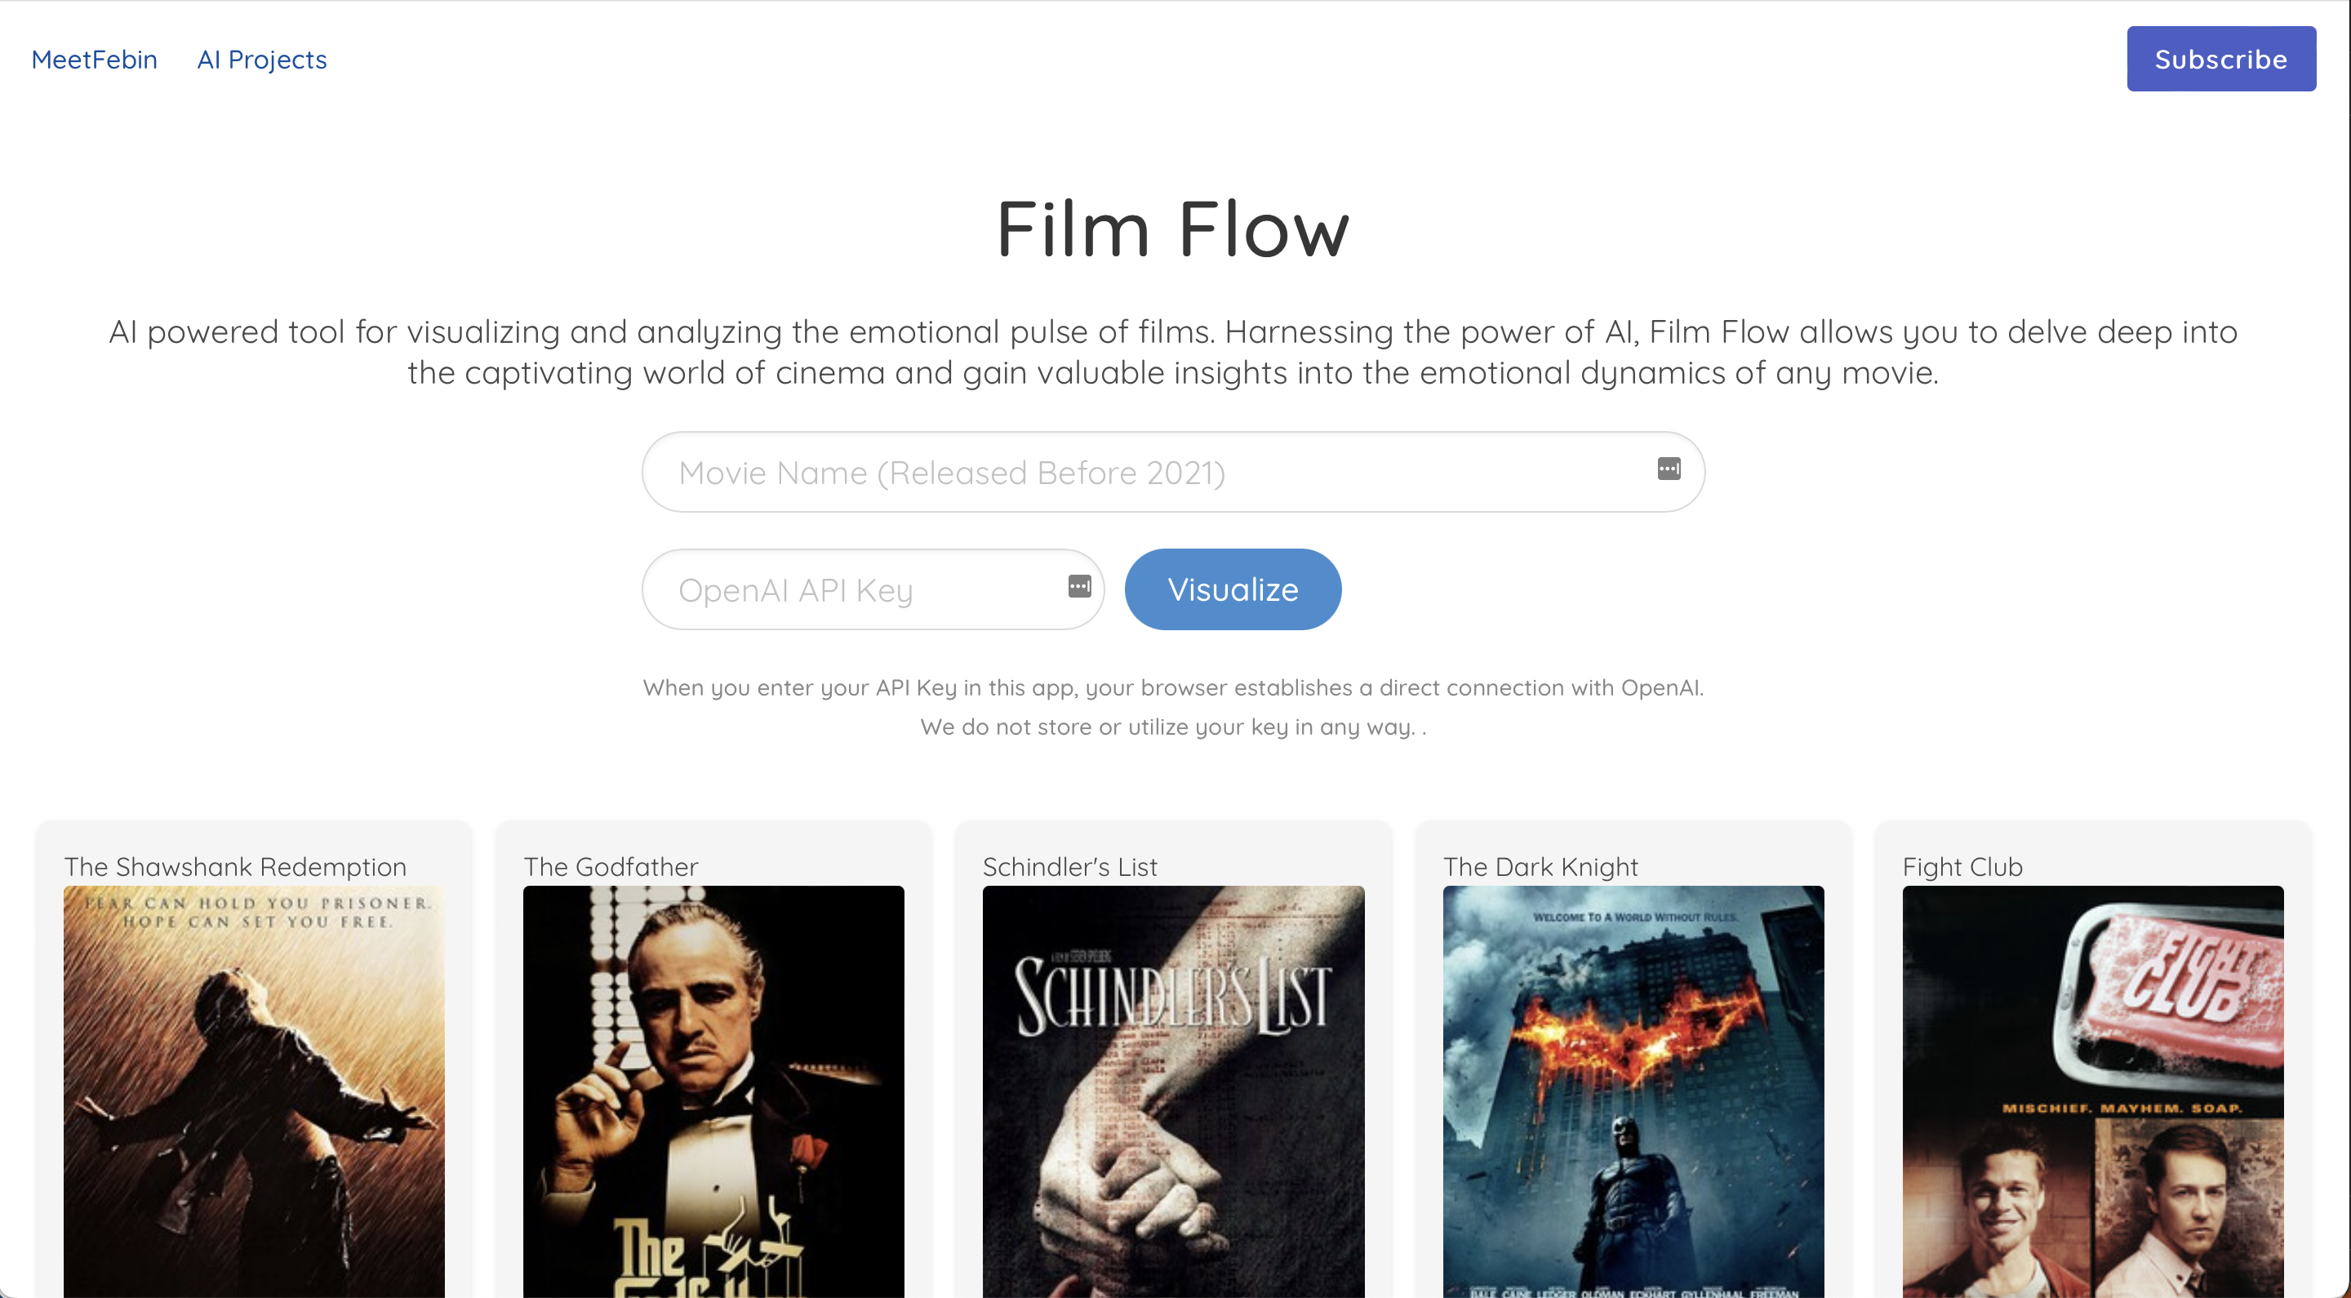The width and height of the screenshot is (2351, 1298).
Task: Select The Godfather poster
Action: 713,1091
